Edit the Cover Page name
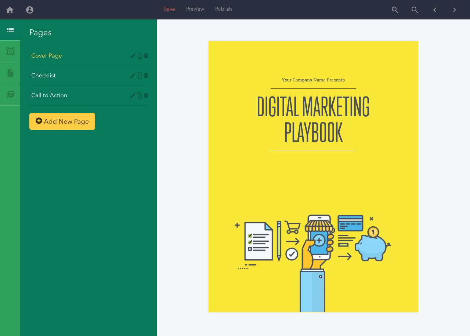470x336 pixels. (133, 56)
